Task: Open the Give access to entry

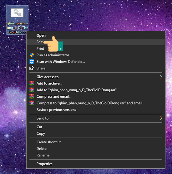Action: click(x=96, y=77)
